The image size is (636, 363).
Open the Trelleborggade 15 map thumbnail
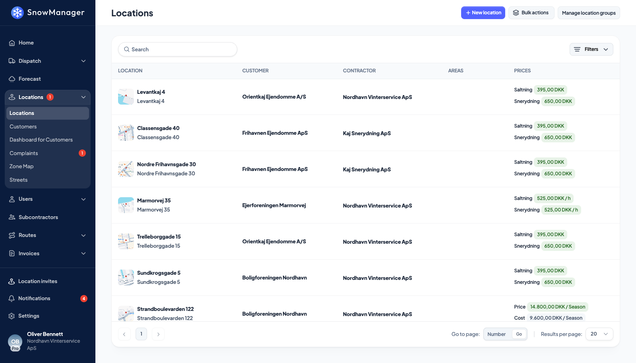coord(126,241)
